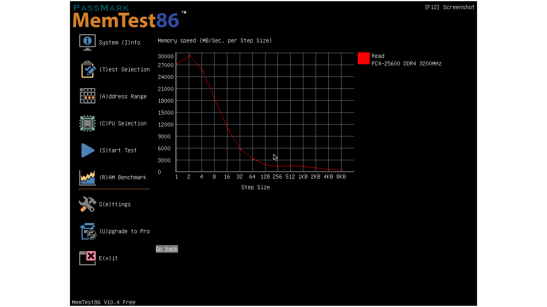Open the S(e)ttings menu label
The width and height of the screenshot is (547, 307).
pos(115,204)
